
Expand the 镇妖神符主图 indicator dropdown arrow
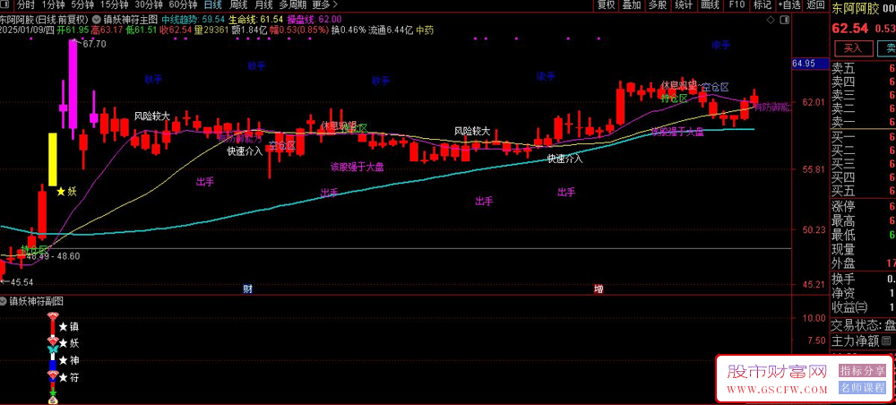click(x=97, y=18)
